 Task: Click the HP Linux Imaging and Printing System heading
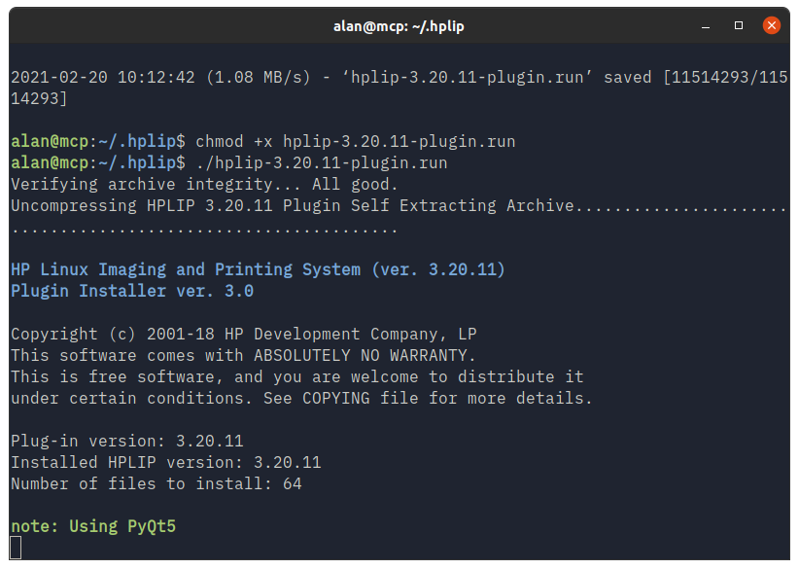(x=258, y=269)
